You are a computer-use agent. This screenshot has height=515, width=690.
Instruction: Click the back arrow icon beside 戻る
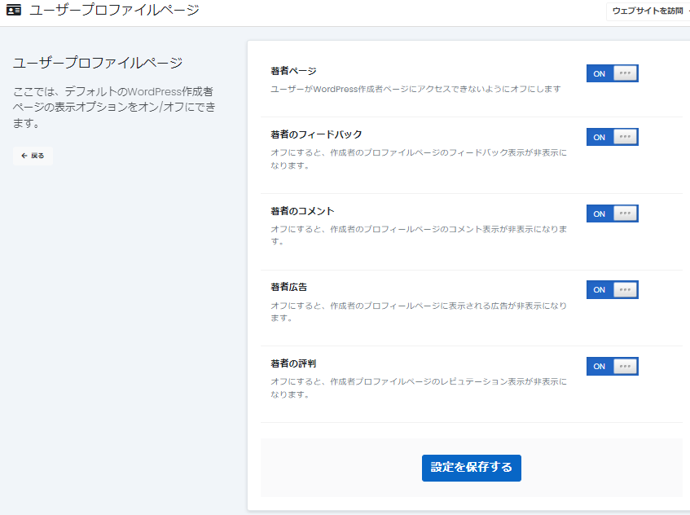[x=24, y=156]
